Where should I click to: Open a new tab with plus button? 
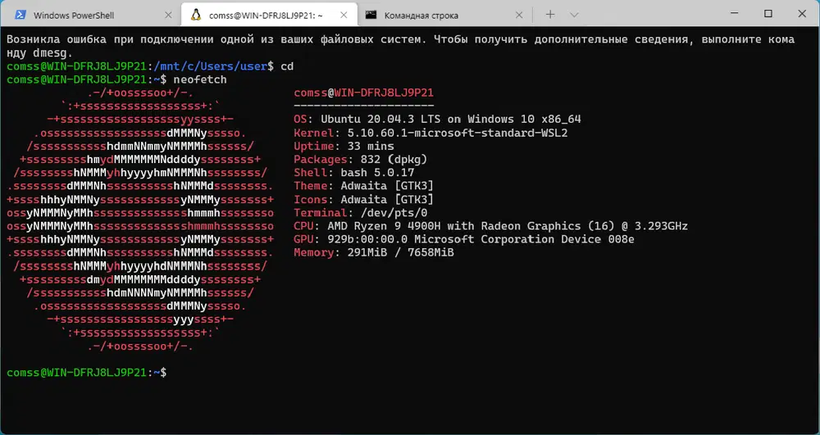click(550, 15)
